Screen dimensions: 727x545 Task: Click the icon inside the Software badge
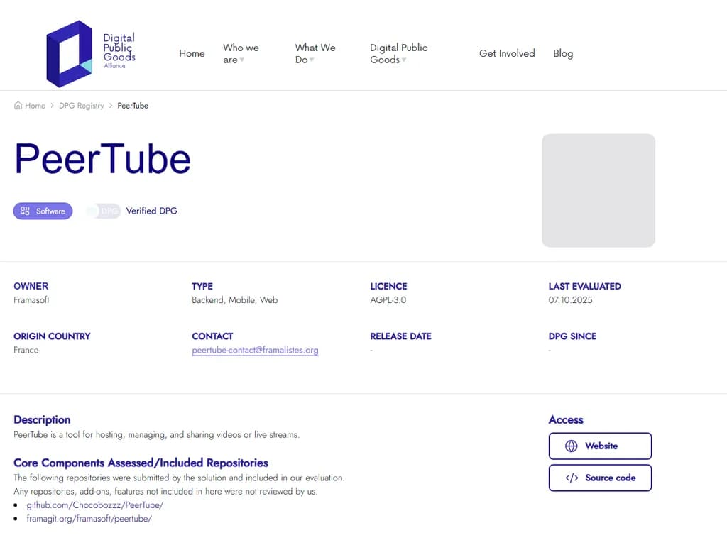(x=23, y=211)
